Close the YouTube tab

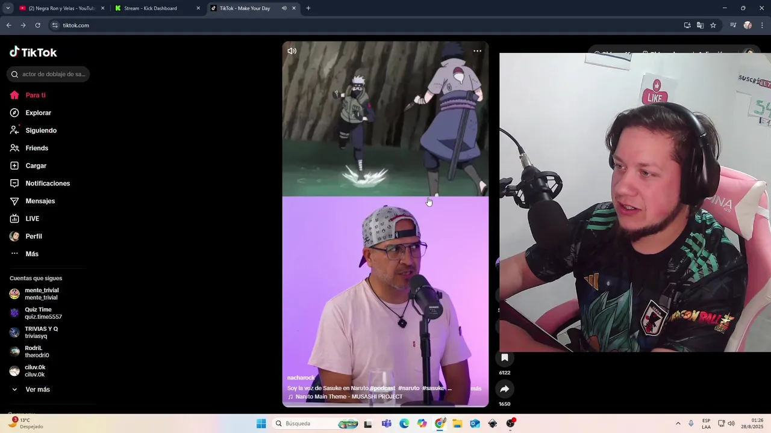click(102, 8)
